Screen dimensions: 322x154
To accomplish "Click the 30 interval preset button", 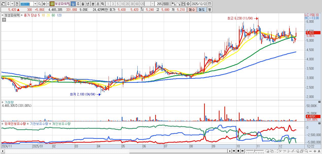I will [132, 4].
